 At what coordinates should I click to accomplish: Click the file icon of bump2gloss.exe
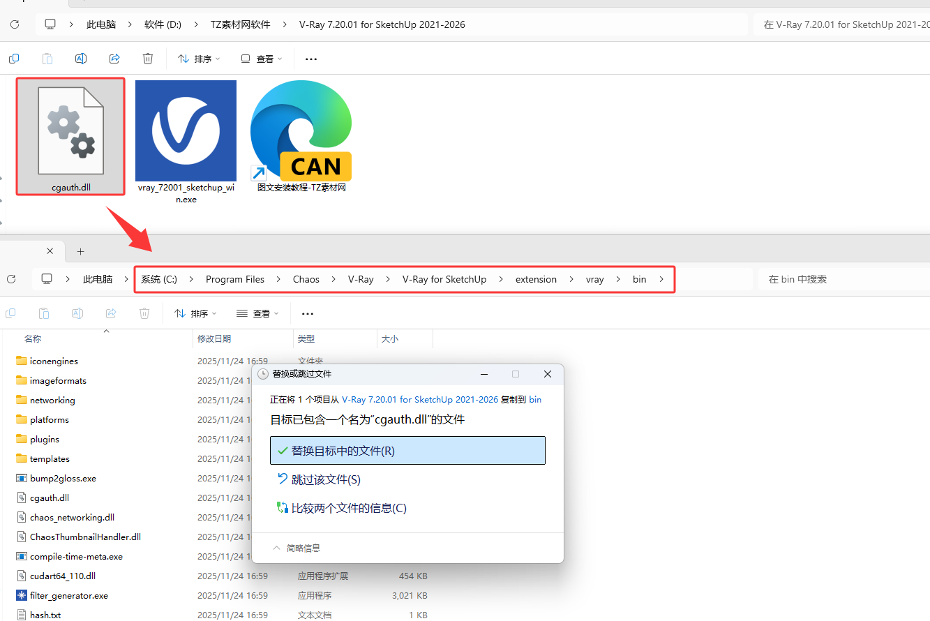click(x=21, y=478)
